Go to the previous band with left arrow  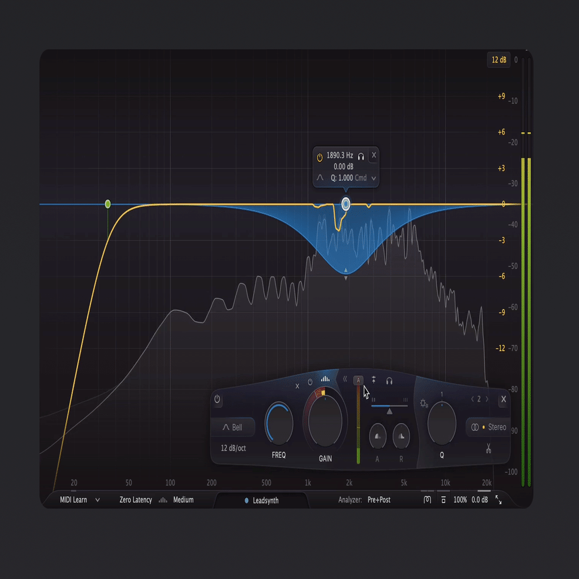coord(472,399)
